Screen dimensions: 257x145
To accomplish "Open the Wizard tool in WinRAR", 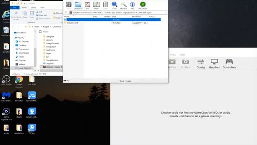I will tap(123, 5).
